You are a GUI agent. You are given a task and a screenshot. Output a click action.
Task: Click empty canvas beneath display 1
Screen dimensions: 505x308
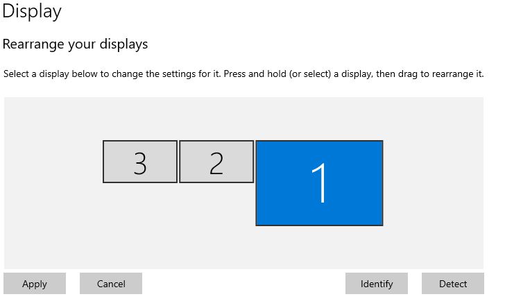click(x=319, y=248)
